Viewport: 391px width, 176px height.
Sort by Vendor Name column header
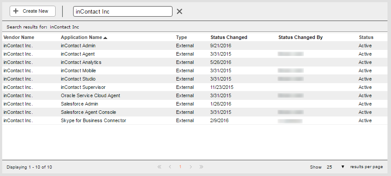[19, 37]
